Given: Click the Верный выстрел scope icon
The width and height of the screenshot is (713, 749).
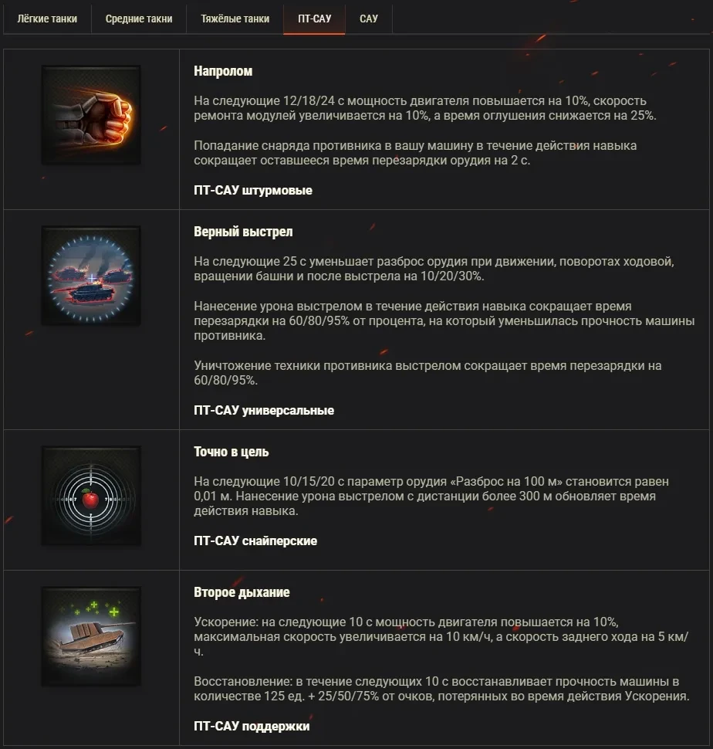Looking at the screenshot, I should click(x=91, y=276).
